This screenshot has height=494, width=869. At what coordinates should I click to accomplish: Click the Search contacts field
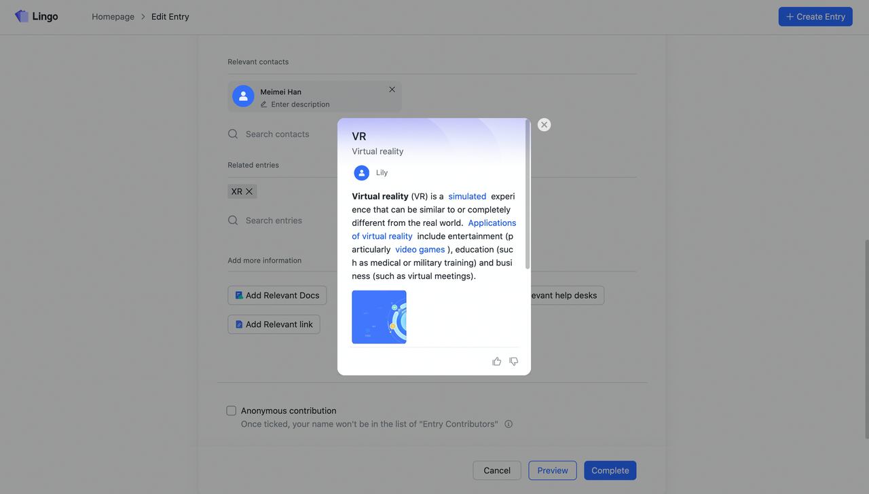point(278,134)
